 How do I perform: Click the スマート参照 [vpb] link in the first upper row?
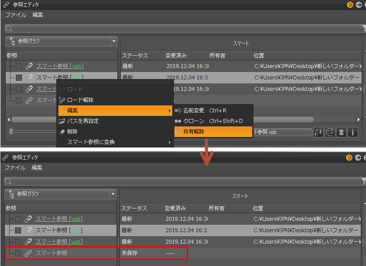coord(60,66)
